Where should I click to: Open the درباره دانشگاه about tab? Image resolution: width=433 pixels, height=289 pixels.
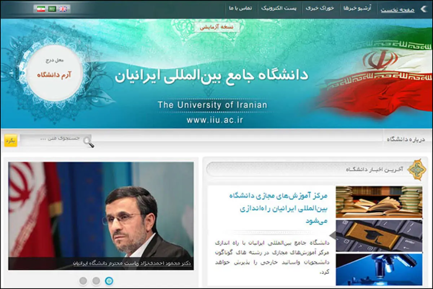click(x=406, y=139)
